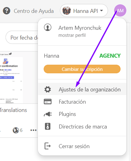Screen dimensions: 131x161
Task: Click the AGENCY plan label
Action: 110,56
